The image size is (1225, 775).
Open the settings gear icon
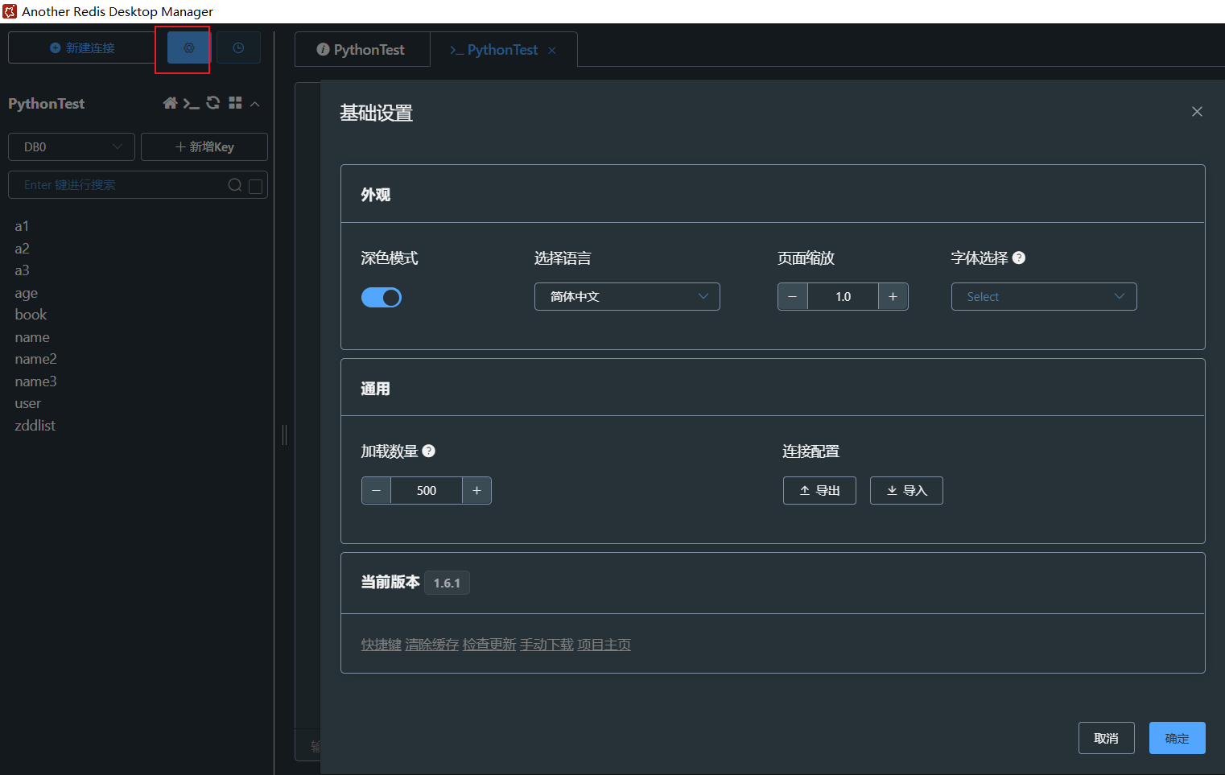coord(189,48)
